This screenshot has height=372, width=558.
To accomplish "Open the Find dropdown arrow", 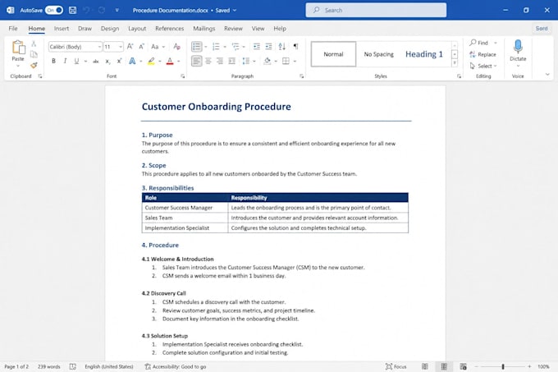I will coord(496,43).
